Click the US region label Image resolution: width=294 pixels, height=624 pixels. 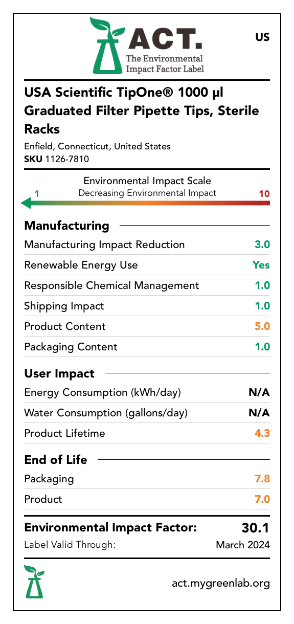[262, 37]
